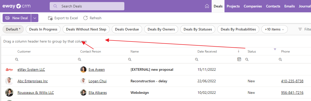Select the "[EXTERNAL] new proposal" deal name
This screenshot has width=311, height=101.
[152, 69]
